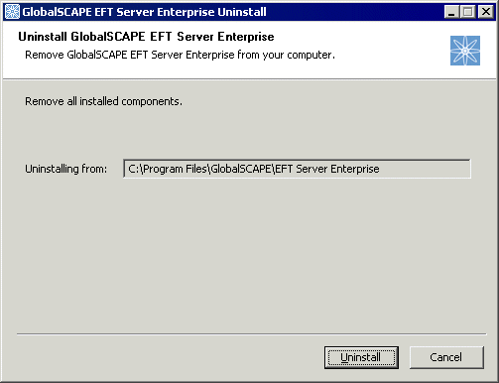
Task: Focus the Uninstalling from path field
Action: [x=297, y=169]
